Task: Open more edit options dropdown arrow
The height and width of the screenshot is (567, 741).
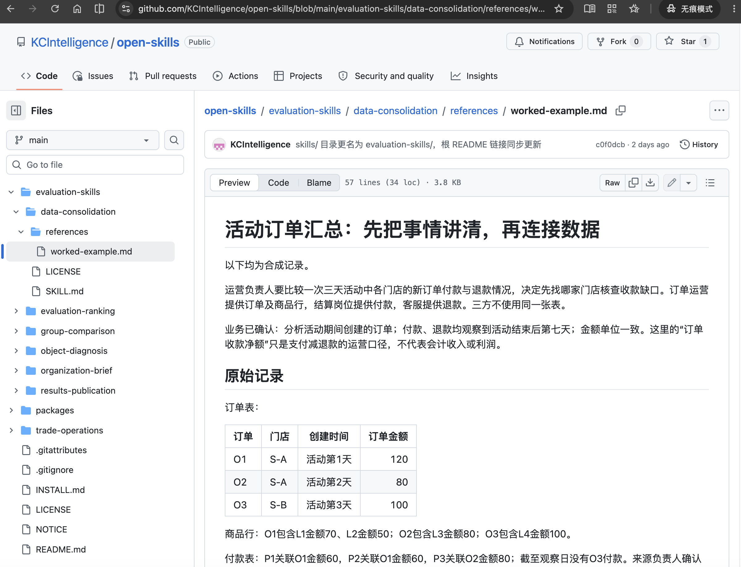Action: [688, 183]
